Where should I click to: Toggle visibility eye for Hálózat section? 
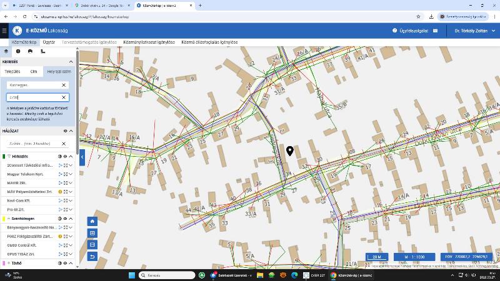(65, 131)
